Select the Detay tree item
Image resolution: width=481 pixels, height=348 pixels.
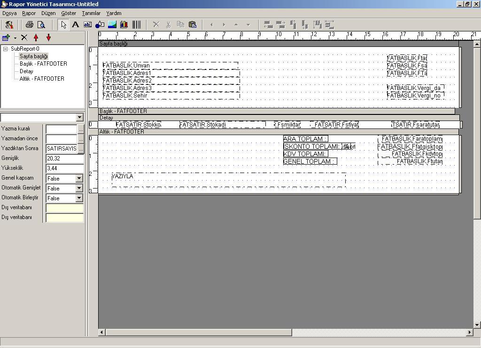pos(26,71)
